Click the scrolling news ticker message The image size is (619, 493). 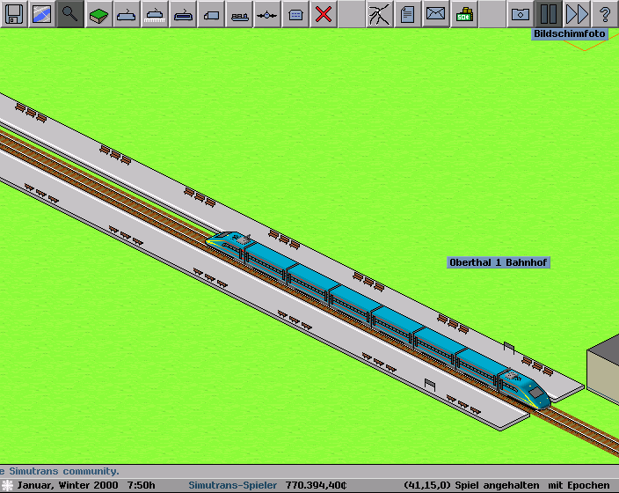pos(60,472)
